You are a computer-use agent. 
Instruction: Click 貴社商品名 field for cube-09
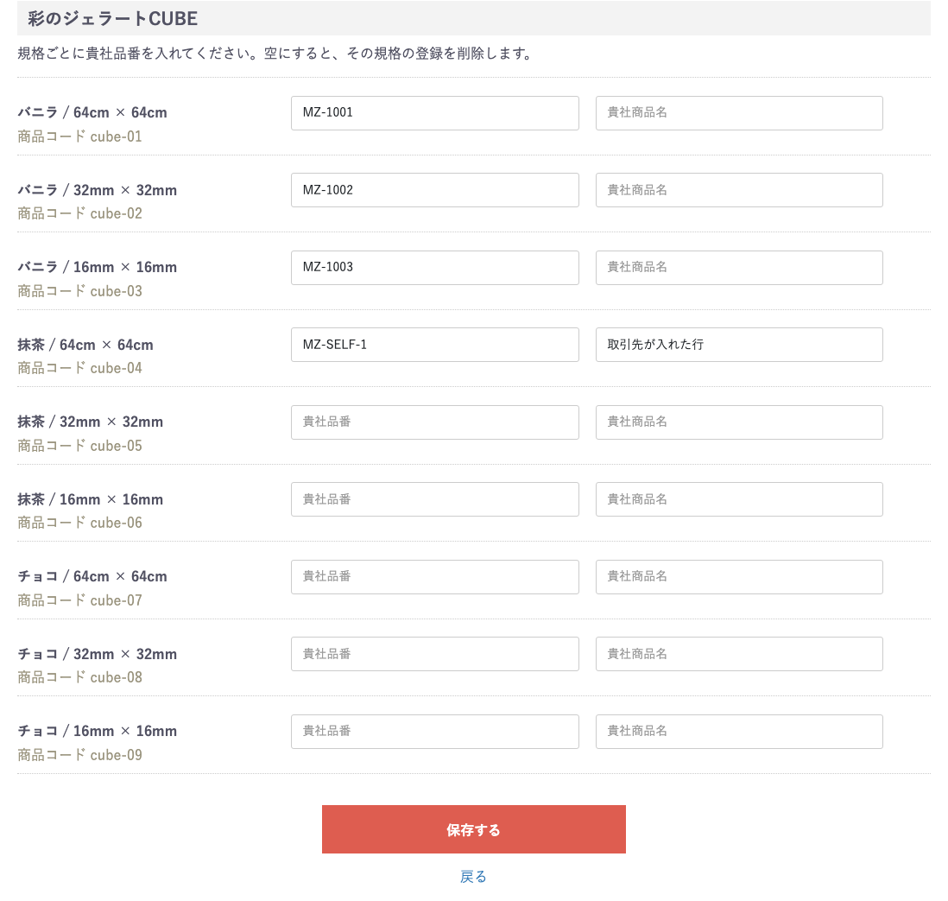tap(739, 731)
